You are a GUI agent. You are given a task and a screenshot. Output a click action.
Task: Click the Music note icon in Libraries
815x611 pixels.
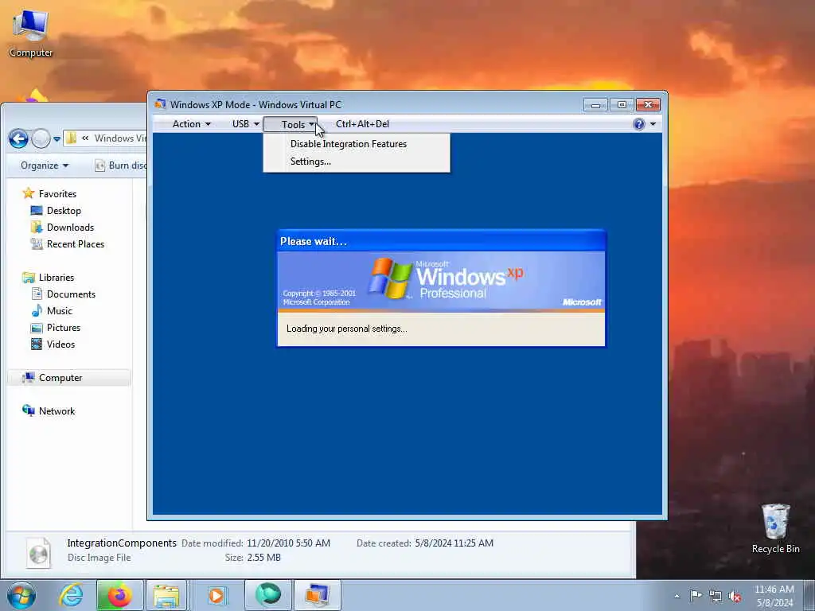[37, 311]
